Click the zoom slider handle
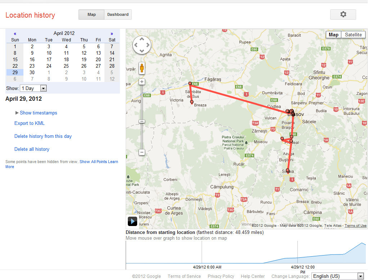The height and width of the screenshot is (280, 368). pyautogui.click(x=142, y=121)
